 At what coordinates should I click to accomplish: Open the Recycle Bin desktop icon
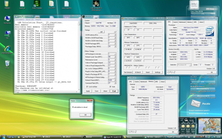click(x=7, y=64)
